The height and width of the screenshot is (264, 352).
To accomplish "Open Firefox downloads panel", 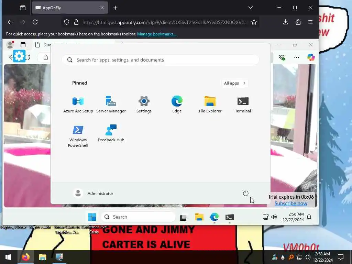I will tap(285, 22).
